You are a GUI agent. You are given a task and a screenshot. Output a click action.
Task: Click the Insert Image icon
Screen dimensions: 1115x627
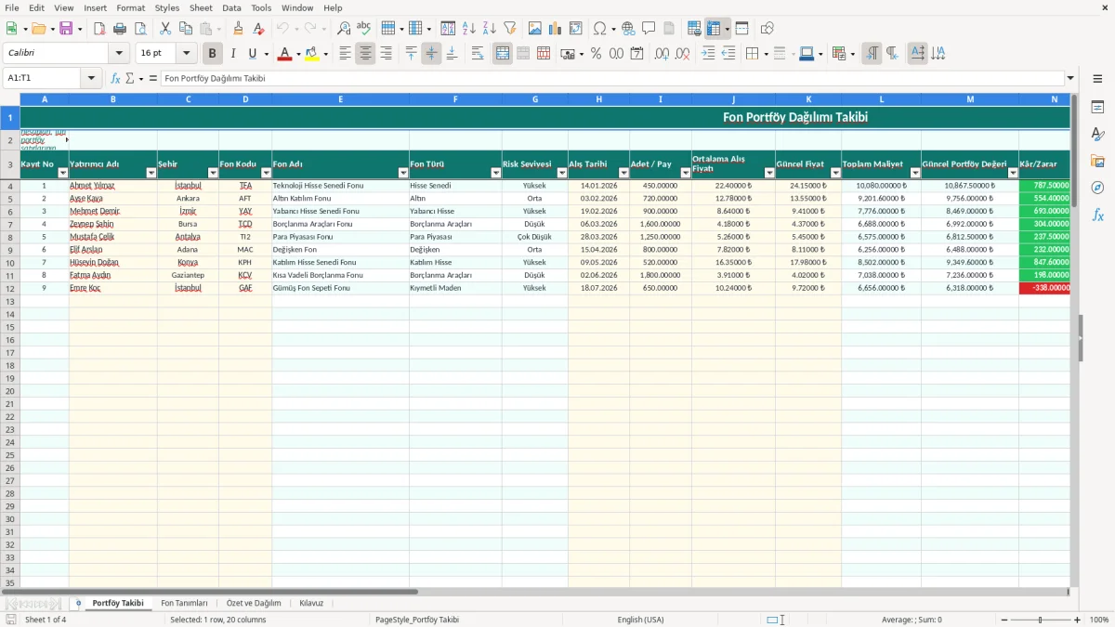[x=535, y=29]
